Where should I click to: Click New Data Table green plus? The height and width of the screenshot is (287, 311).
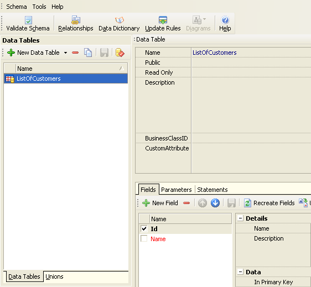(11, 53)
